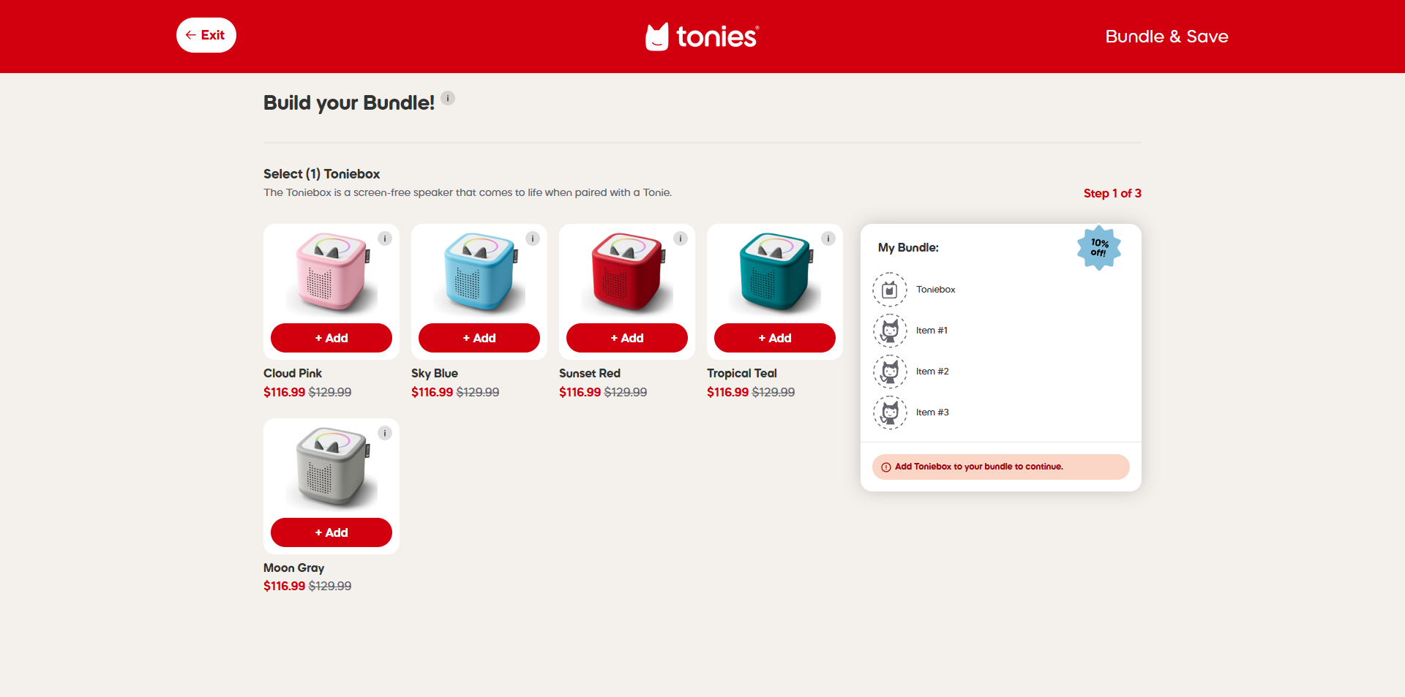Click the $116.99 price under Moon Gray
Screen dimensions: 1405x697
284,586
